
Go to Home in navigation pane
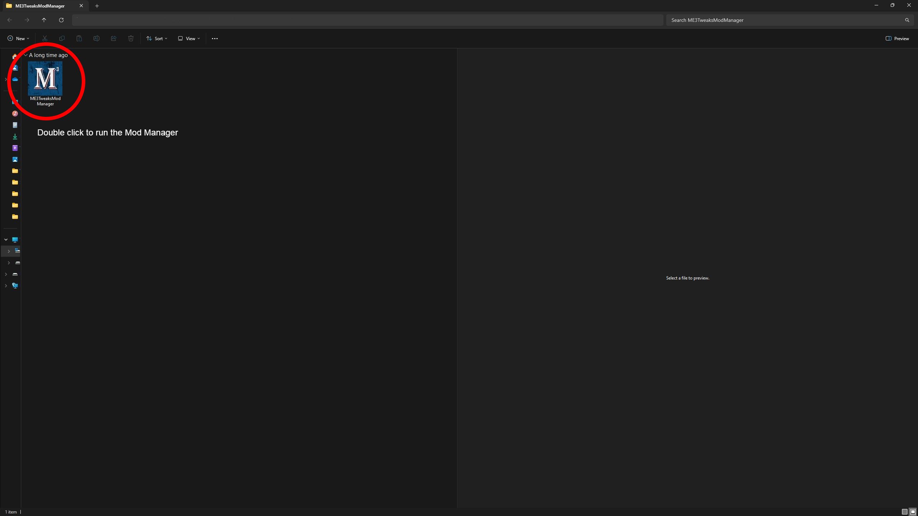pos(15,56)
